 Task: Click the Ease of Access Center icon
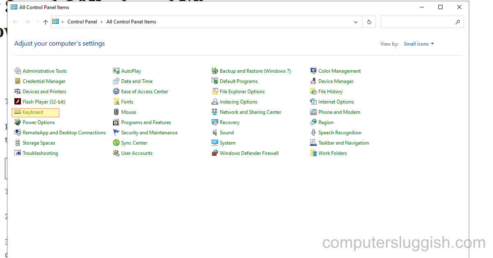pyautogui.click(x=116, y=92)
